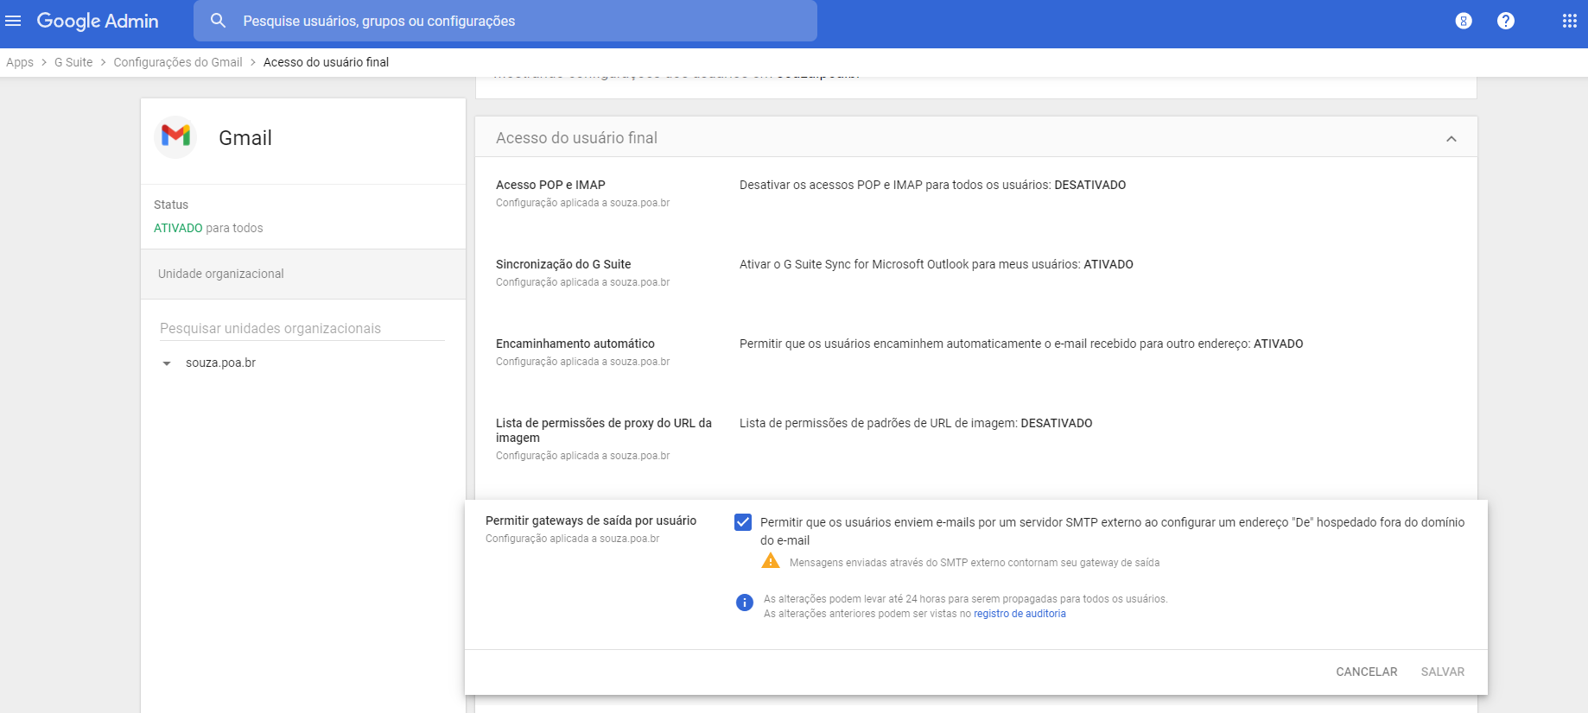Select souza.poa.br organizational unit
1588x713 pixels.
[220, 363]
